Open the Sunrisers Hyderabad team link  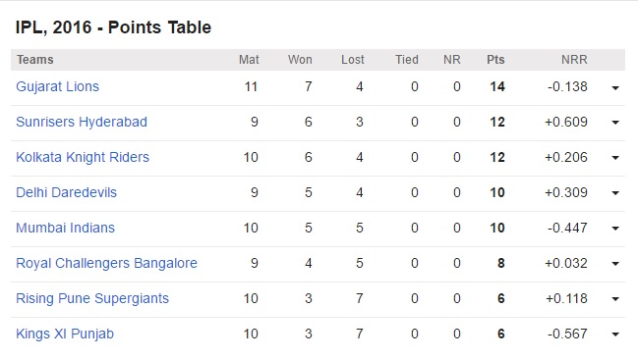pyautogui.click(x=82, y=122)
